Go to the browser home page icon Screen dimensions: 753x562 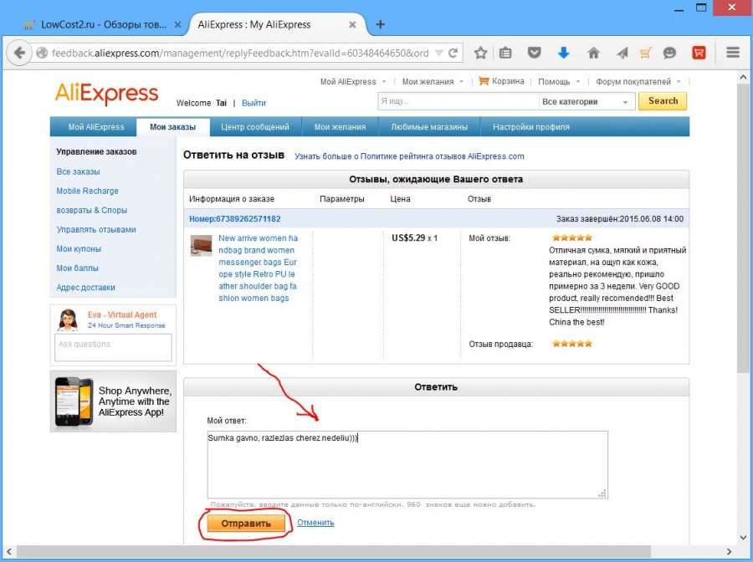coord(593,53)
